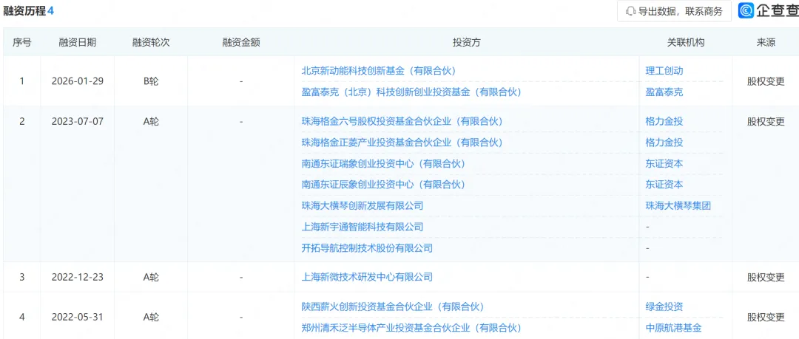799x339 pixels.
Task: Click the 融资日期 column header
Action: (x=78, y=43)
